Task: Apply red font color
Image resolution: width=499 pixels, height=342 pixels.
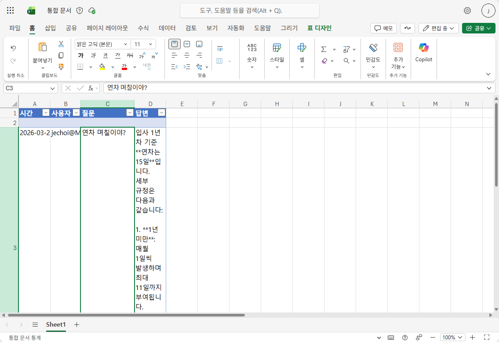Action: coord(124,66)
